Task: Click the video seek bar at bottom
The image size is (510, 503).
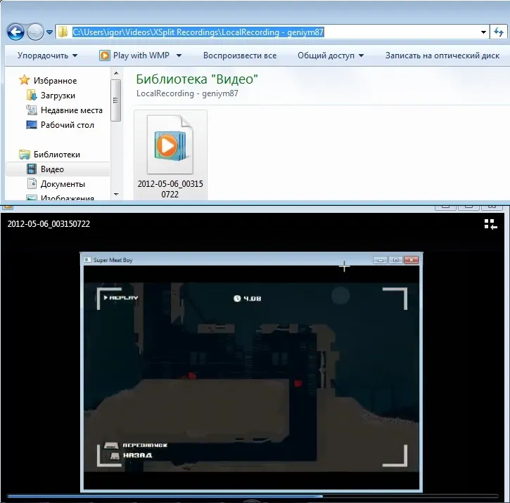Action: point(211,497)
